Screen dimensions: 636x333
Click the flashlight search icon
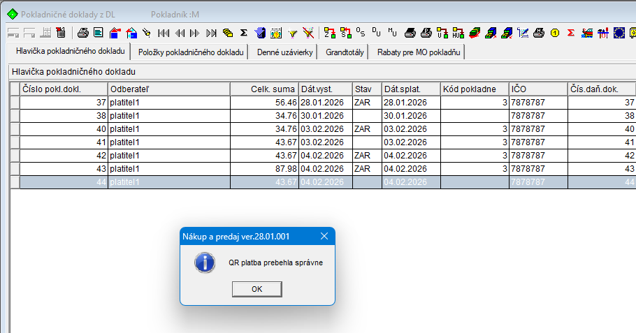(x=147, y=32)
